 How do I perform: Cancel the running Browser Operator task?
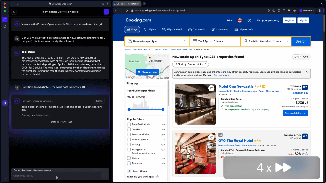(99, 101)
